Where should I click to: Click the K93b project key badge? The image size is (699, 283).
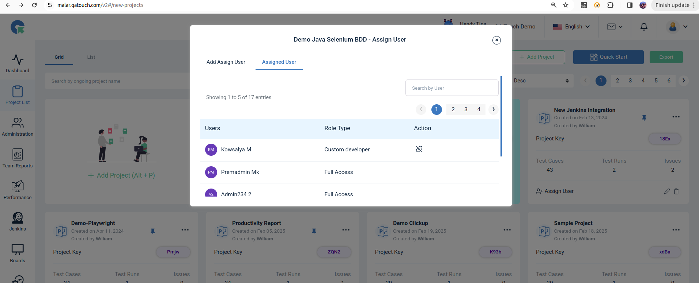tap(495, 252)
